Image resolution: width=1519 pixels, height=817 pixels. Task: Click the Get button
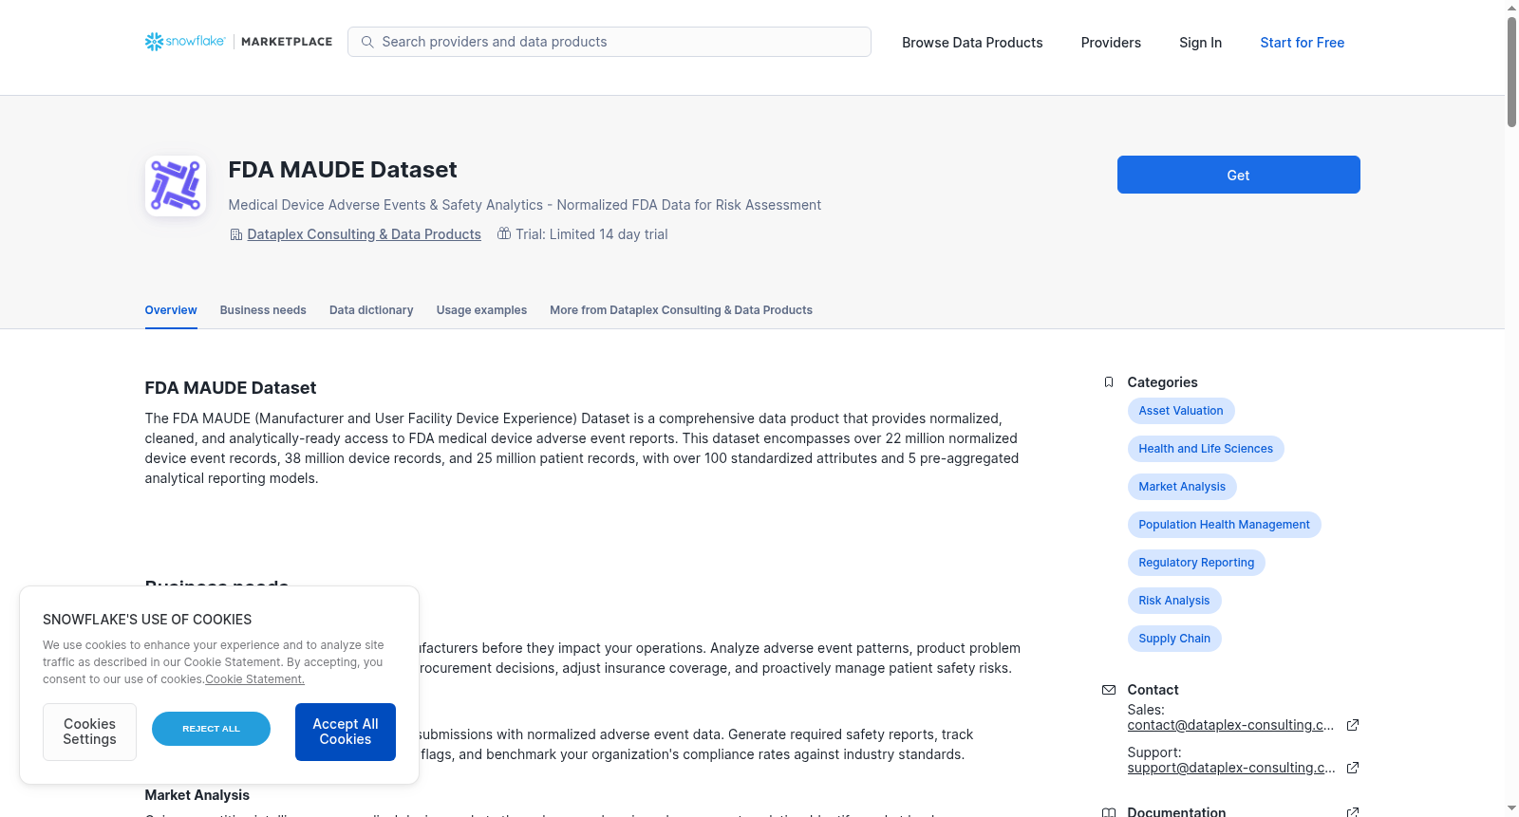[x=1238, y=175]
